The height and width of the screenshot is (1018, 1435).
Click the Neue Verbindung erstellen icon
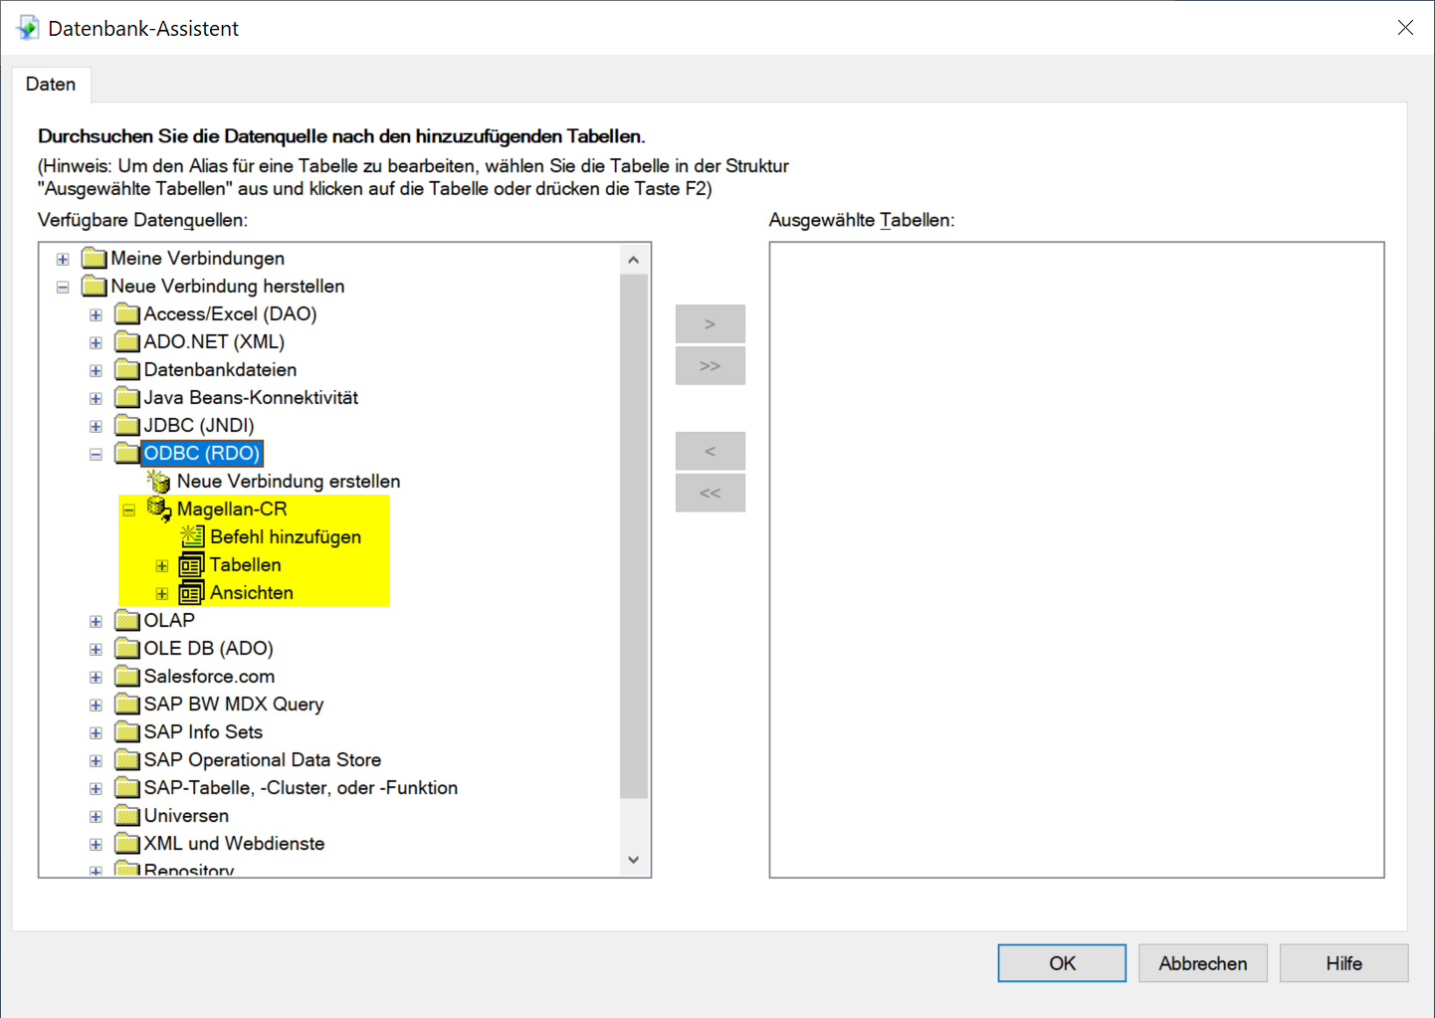159,481
